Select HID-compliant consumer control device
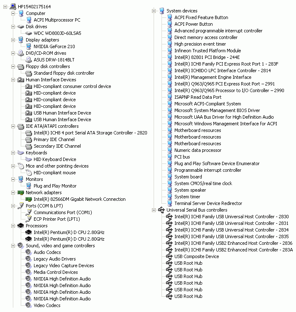 (72, 86)
